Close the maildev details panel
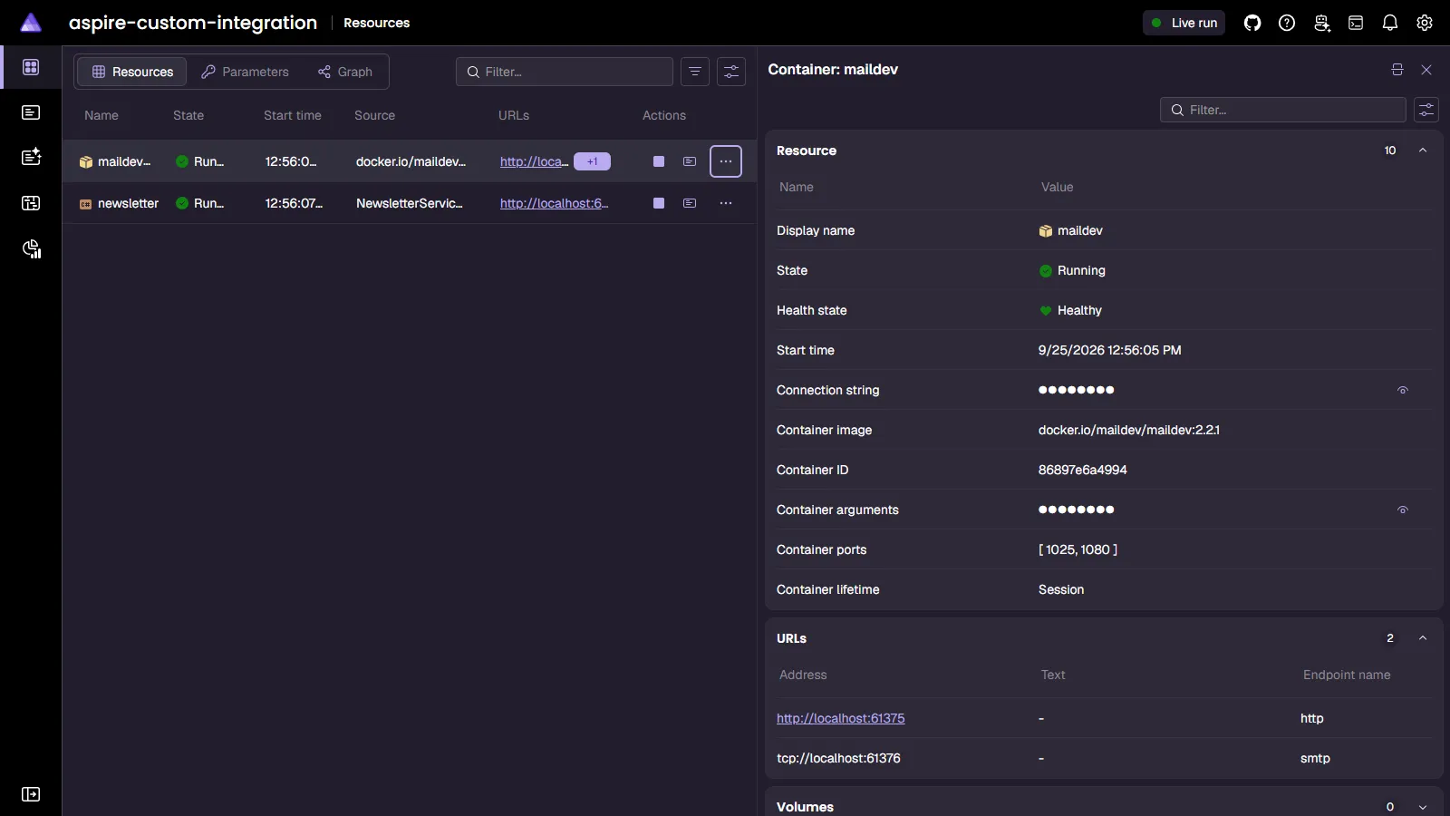The height and width of the screenshot is (816, 1450). [x=1426, y=70]
